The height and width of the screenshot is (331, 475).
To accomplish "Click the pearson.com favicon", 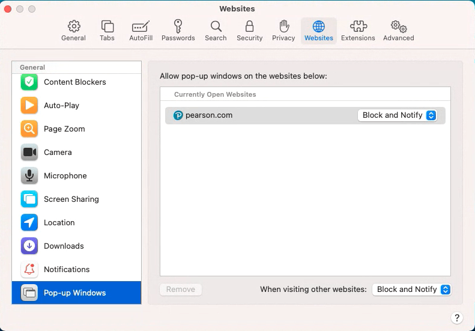I will [178, 115].
